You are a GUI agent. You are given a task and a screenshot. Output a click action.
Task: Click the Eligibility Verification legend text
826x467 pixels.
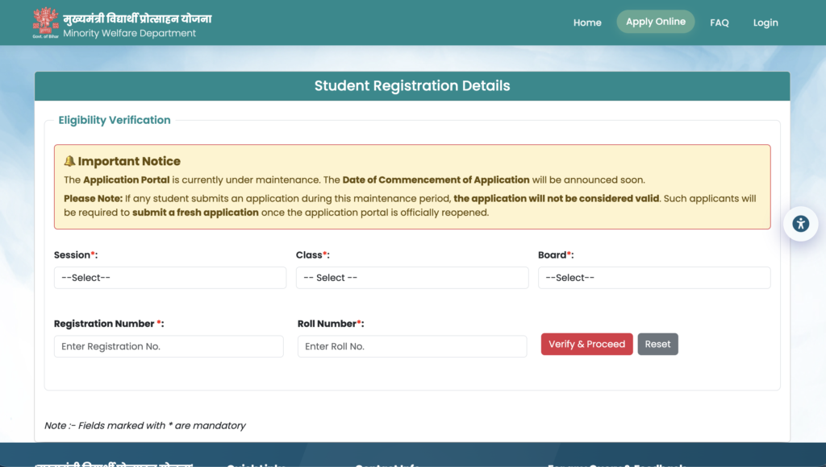pos(115,120)
